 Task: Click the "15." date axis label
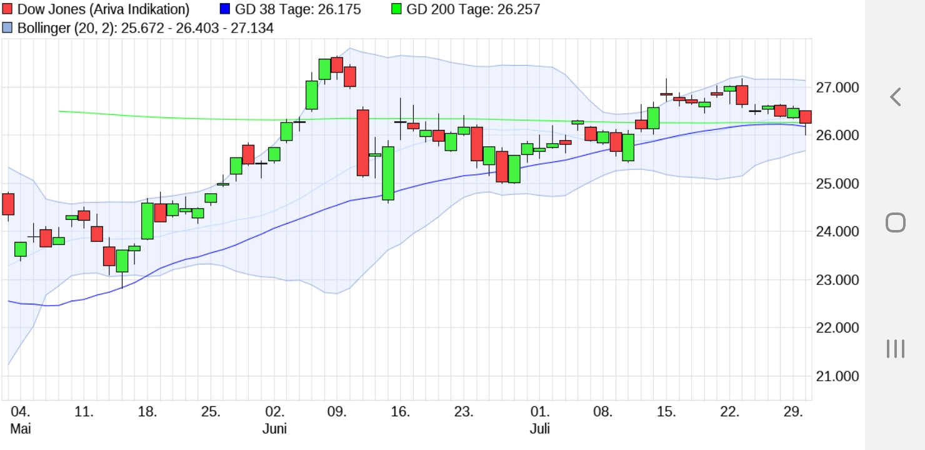pyautogui.click(x=666, y=412)
